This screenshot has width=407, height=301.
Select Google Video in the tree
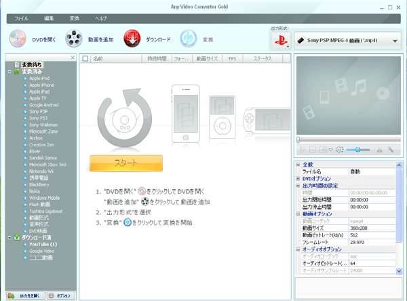click(x=41, y=252)
